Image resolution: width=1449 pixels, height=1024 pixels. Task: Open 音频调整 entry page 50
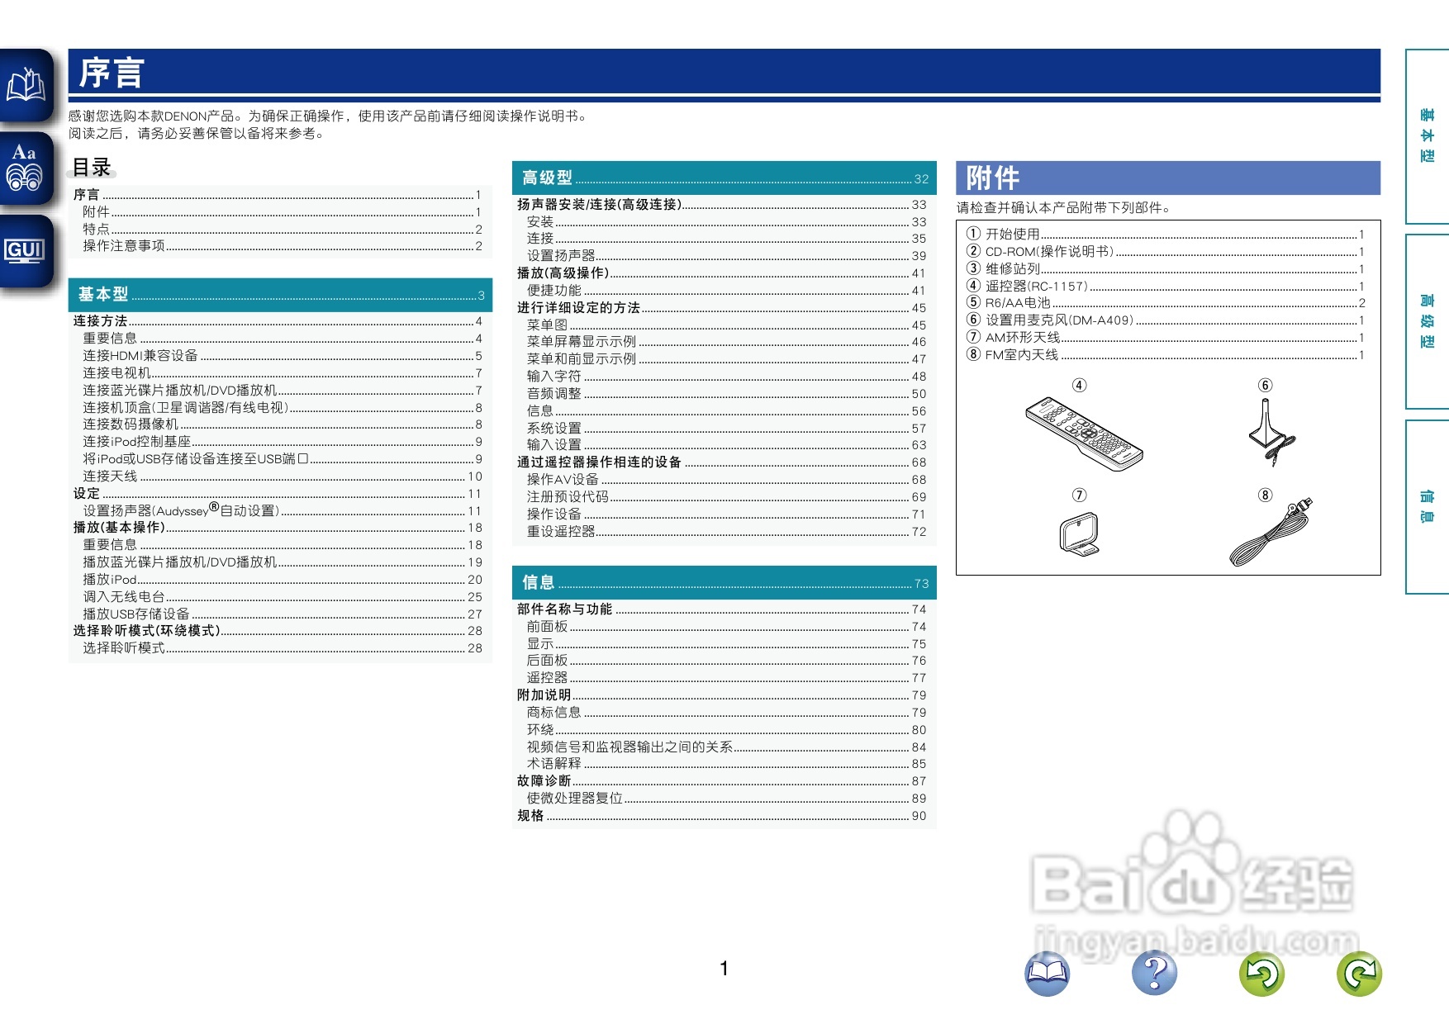726,394
